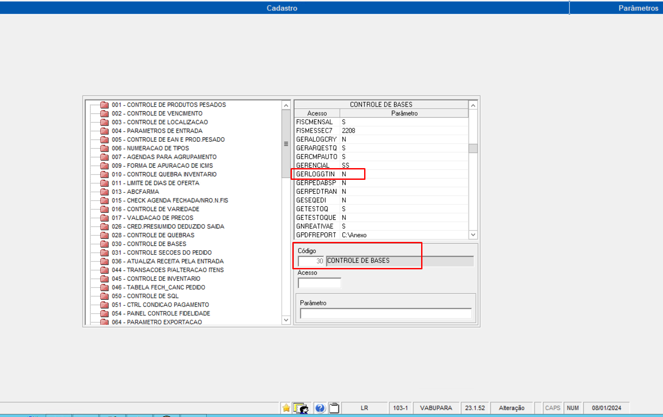The height and width of the screenshot is (417, 663).
Task: Click the folder icon beside 030 - CONTROLE DE BASES
Action: tap(104, 244)
